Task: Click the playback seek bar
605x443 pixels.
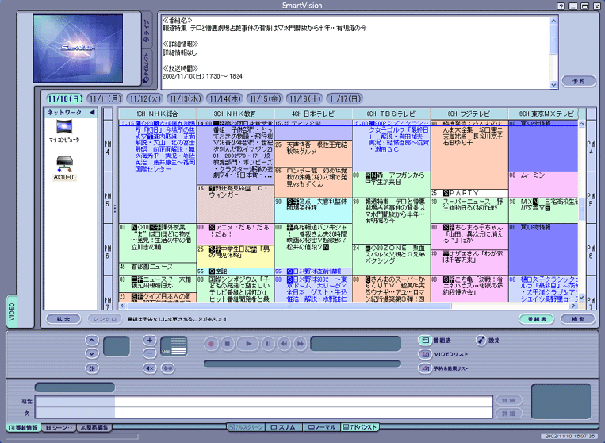Action: click(302, 364)
